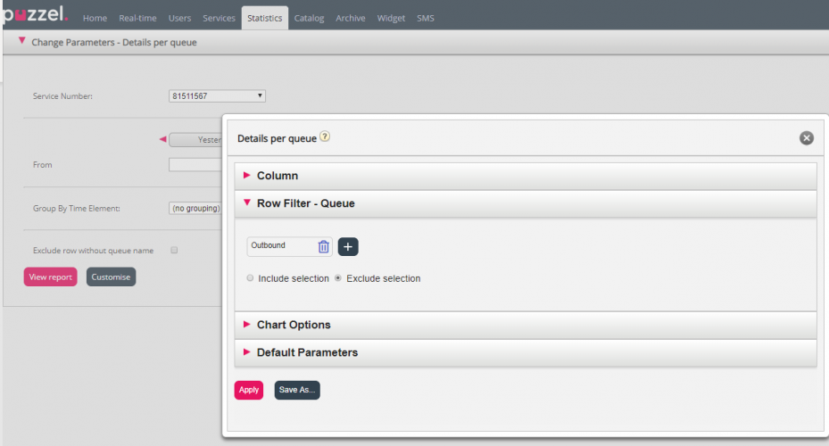Select the Include selection radio button
829x446 pixels.
[250, 278]
